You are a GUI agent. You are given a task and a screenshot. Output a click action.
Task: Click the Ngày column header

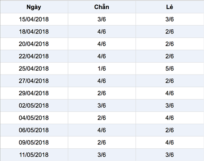[34, 7]
